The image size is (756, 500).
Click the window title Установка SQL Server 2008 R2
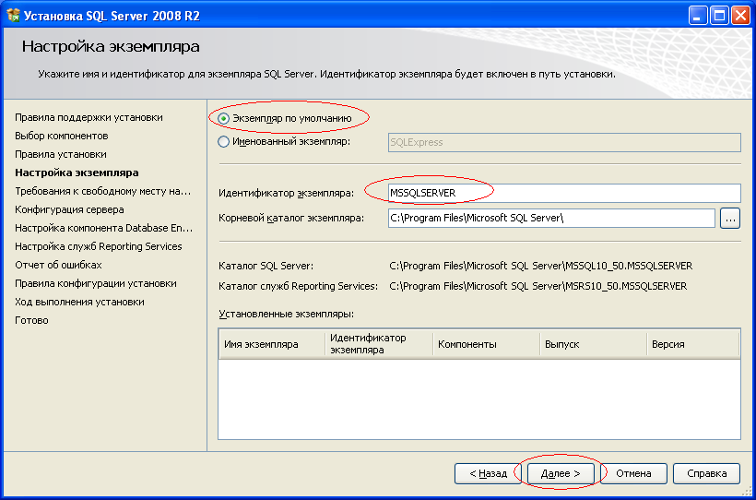point(112,17)
